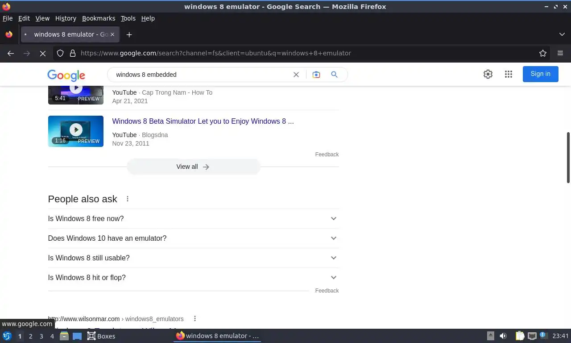Image resolution: width=571 pixels, height=343 pixels.
Task: Expand 'Is Windows 8 hit or flop?'
Action: pyautogui.click(x=193, y=277)
